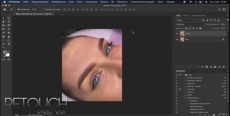Delete layer using the trash icon
Image resolution: width=230 pixels, height=116 pixels.
tap(224, 67)
